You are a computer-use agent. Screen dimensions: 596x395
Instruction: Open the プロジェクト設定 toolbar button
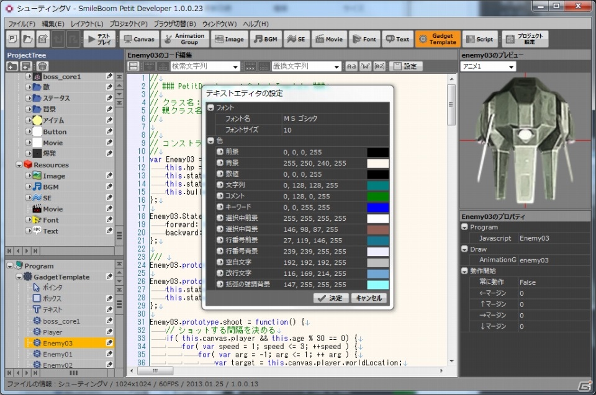click(x=525, y=38)
